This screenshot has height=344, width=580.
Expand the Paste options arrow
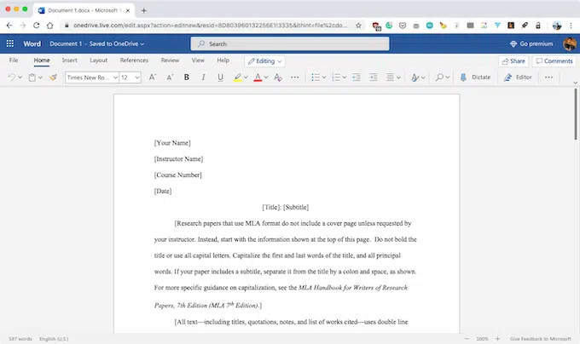[x=40, y=77]
